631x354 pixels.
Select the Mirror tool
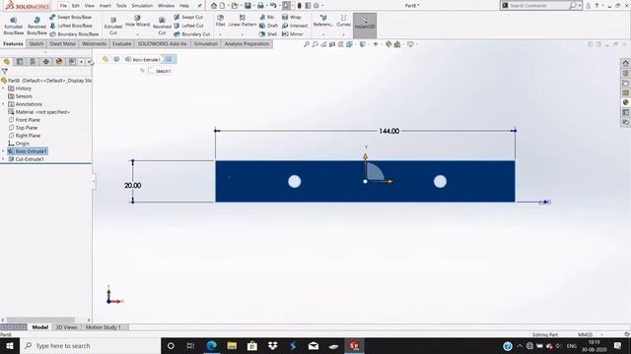(x=293, y=34)
